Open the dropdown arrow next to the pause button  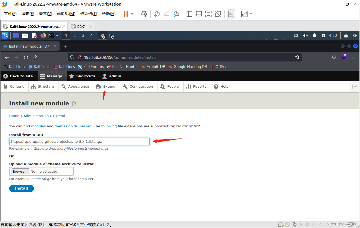click(132, 14)
